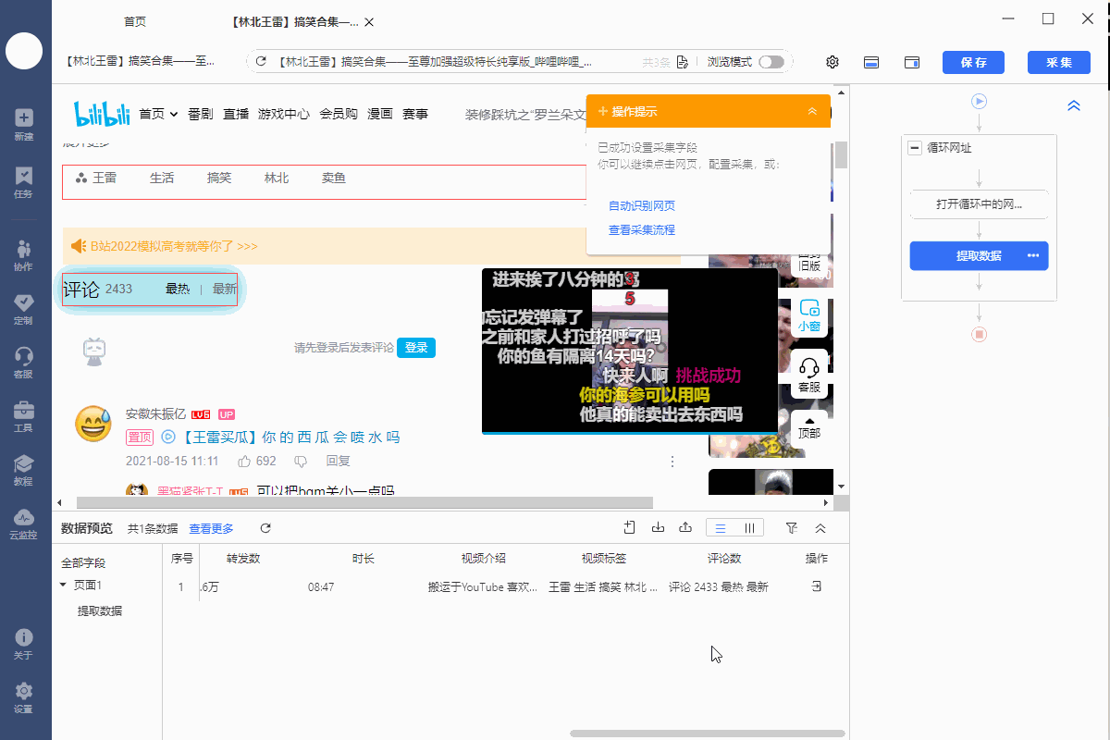Click the bottom panel layout icon

871,62
